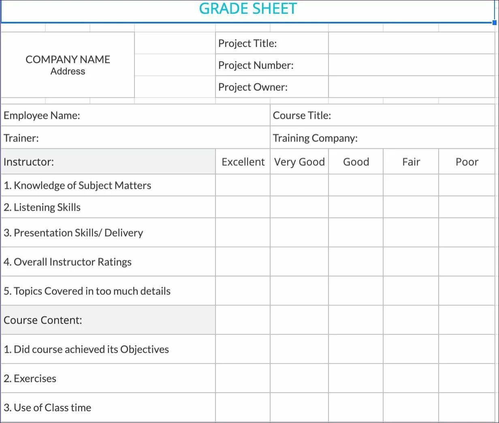Click Fair cell for Exercises row

coord(411,378)
